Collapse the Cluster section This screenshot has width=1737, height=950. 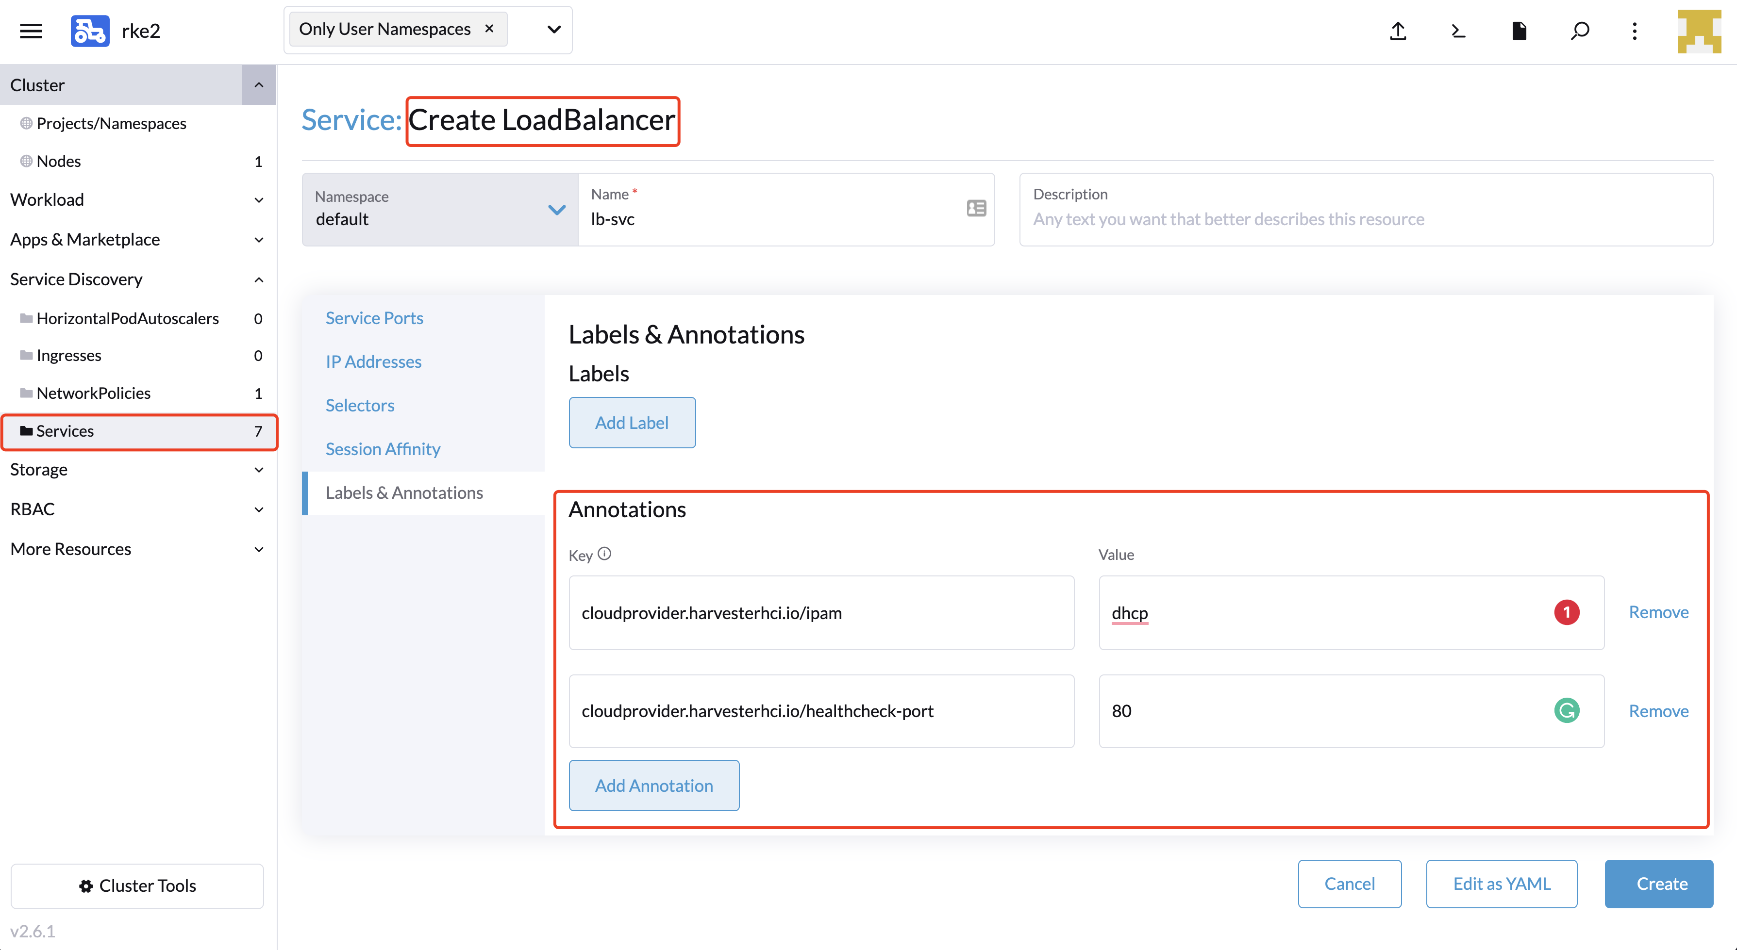pyautogui.click(x=258, y=85)
